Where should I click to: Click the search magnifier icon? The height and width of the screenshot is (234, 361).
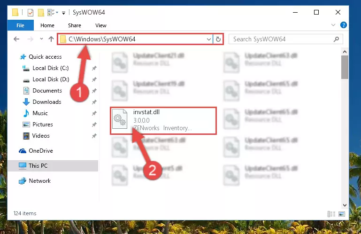tap(336, 39)
